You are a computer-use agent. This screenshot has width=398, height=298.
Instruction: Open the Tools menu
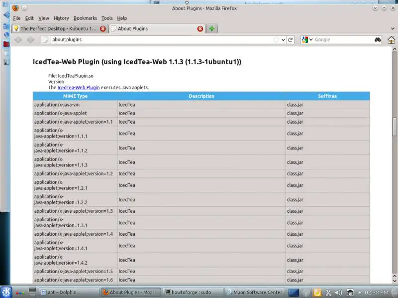[x=107, y=18]
